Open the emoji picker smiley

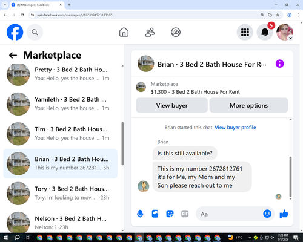click(267, 214)
